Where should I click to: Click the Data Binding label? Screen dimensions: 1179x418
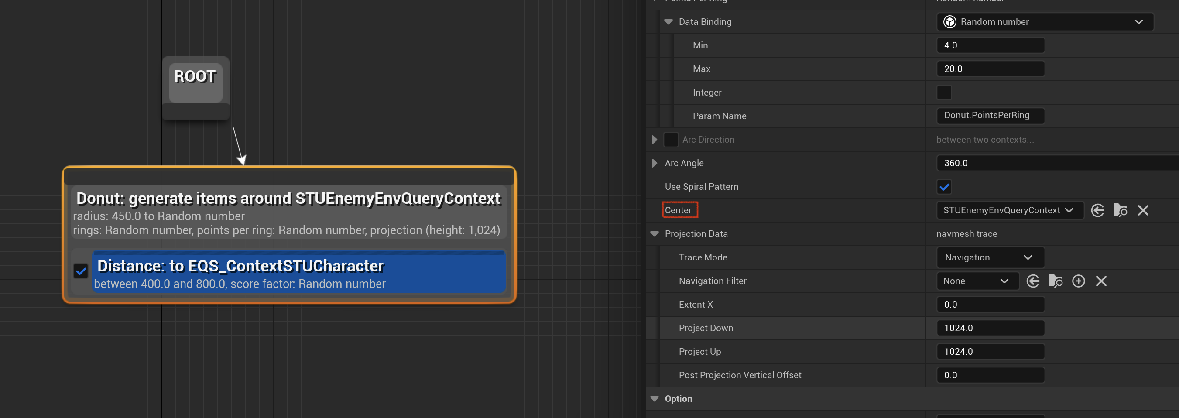705,22
